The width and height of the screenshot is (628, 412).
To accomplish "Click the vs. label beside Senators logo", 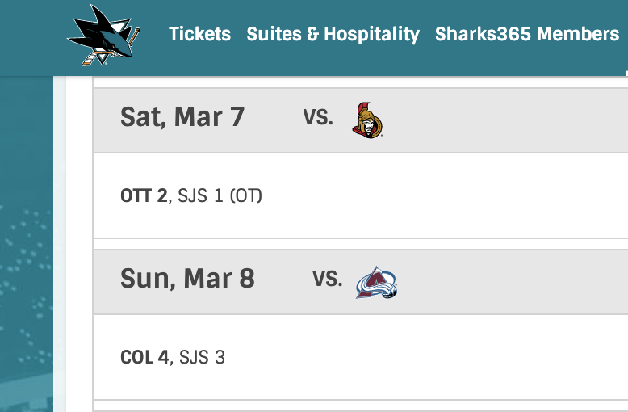I will click(x=318, y=117).
